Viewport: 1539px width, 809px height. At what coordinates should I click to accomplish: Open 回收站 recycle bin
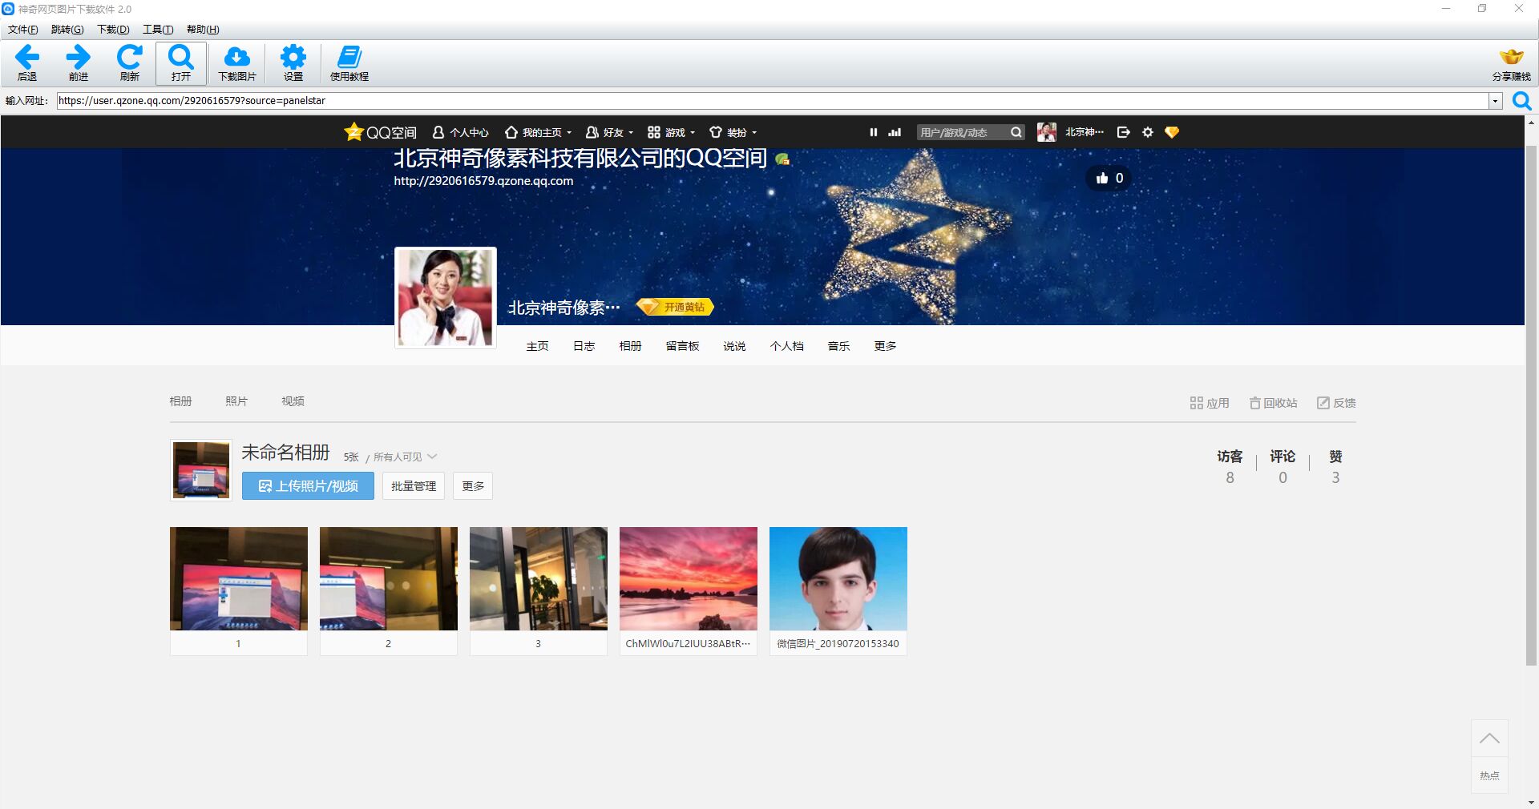point(1273,403)
